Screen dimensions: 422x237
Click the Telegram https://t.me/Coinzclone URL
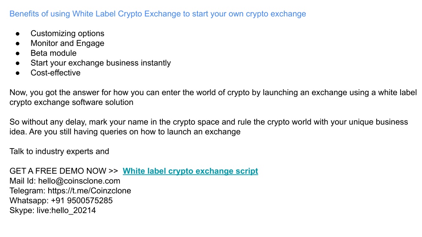pos(89,191)
